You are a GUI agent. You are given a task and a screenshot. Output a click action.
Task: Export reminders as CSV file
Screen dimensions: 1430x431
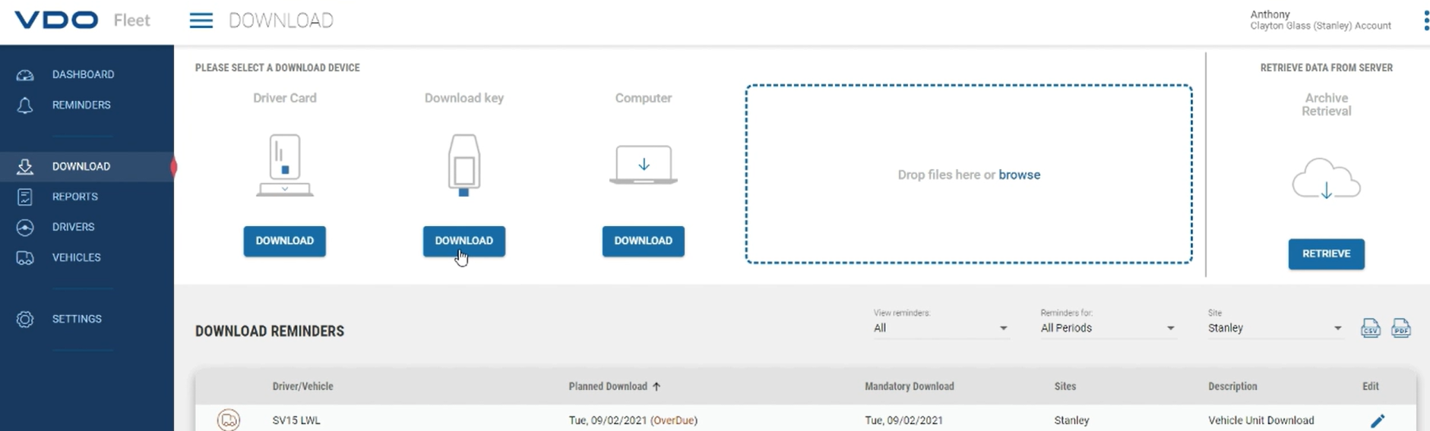(x=1371, y=328)
